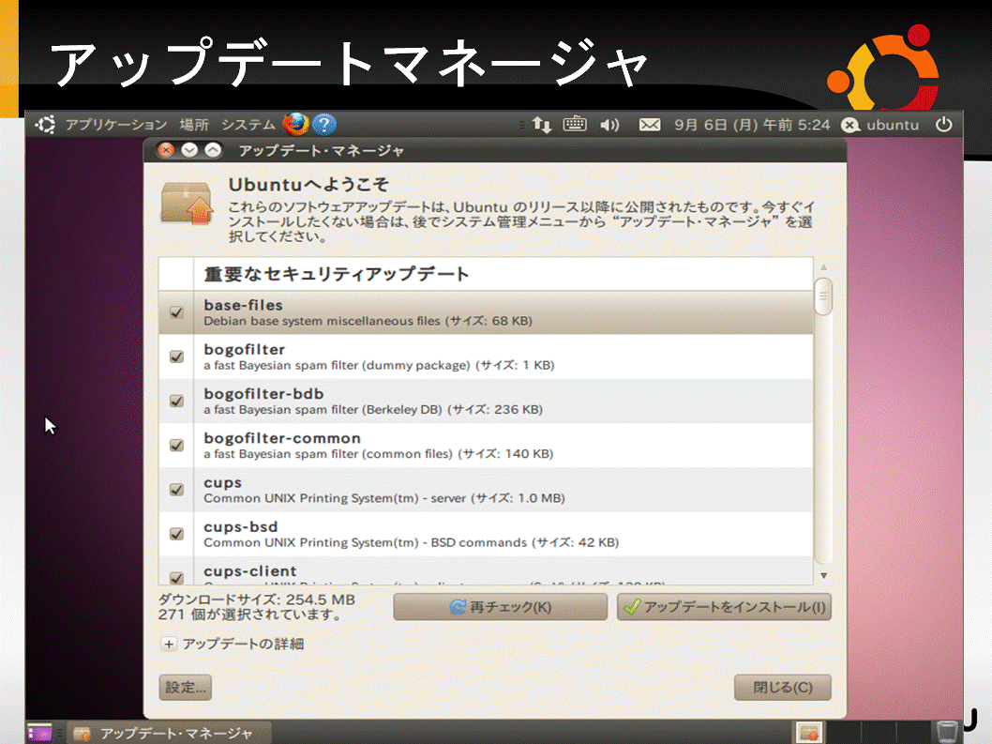This screenshot has height=744, width=992.
Task: Click the keyboard input method icon
Action: [x=575, y=124]
